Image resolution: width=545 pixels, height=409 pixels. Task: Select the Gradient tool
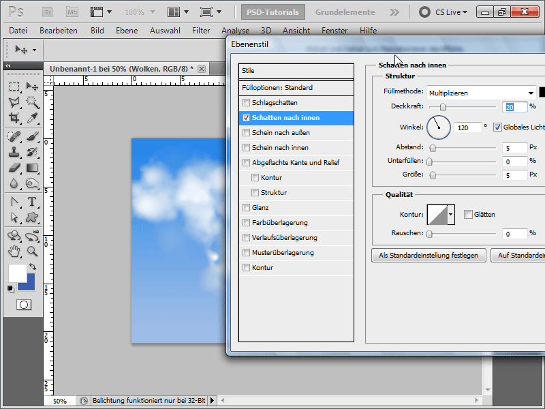coord(32,168)
